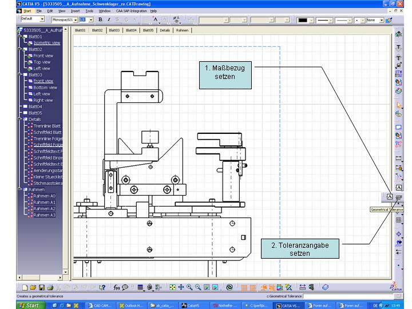Click the Datum Feature icon in flyout
The height and width of the screenshot is (309, 412).
[x=390, y=197]
